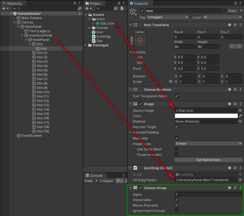Open Console Clear dropdown arrow
This screenshot has width=244, height=216.
pyautogui.click(x=96, y=181)
